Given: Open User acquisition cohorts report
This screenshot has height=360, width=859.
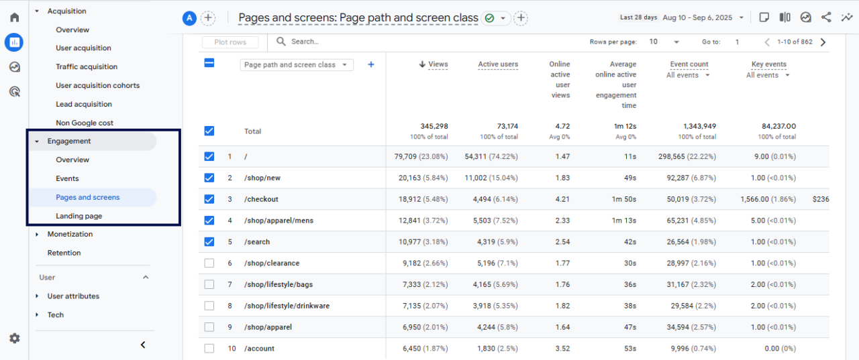Looking at the screenshot, I should pyautogui.click(x=98, y=85).
